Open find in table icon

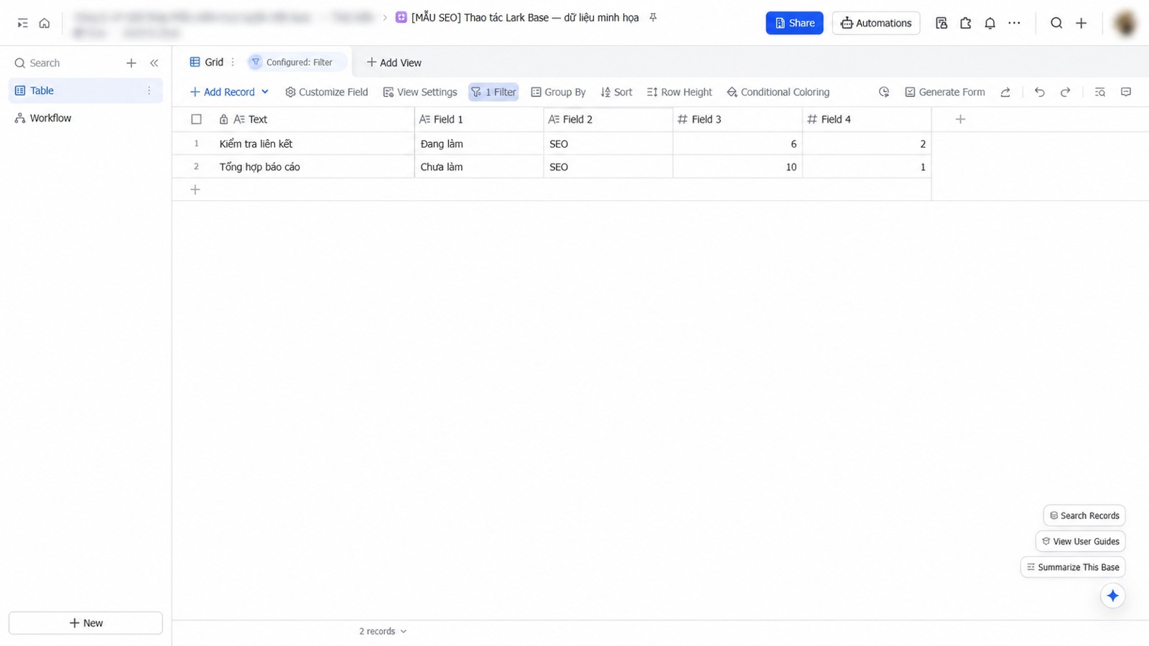coord(1099,92)
